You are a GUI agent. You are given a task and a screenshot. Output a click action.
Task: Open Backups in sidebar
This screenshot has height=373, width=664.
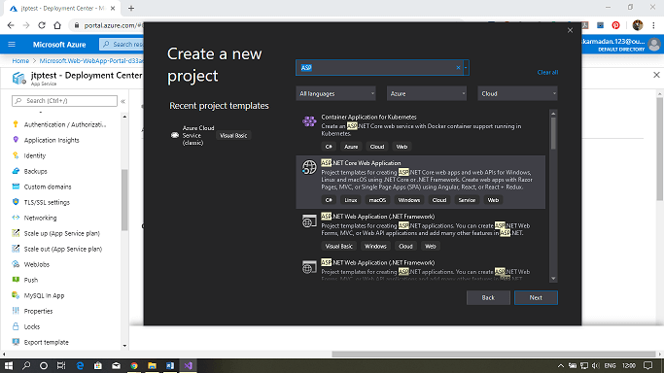click(x=36, y=171)
